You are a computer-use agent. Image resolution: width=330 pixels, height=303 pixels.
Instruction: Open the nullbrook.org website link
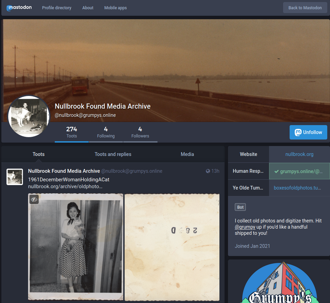tap(299, 155)
